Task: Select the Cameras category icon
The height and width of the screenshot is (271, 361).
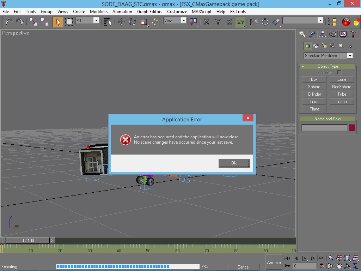Action: pyautogui.click(x=333, y=46)
